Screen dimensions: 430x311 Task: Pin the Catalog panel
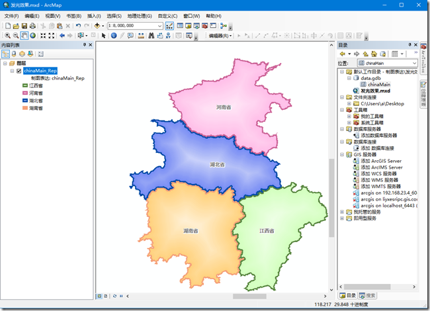point(409,45)
